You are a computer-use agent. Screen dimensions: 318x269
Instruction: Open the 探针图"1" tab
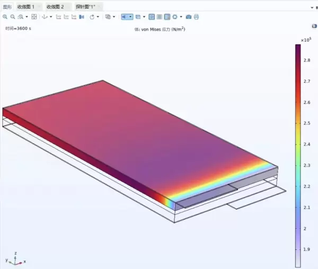85,6
